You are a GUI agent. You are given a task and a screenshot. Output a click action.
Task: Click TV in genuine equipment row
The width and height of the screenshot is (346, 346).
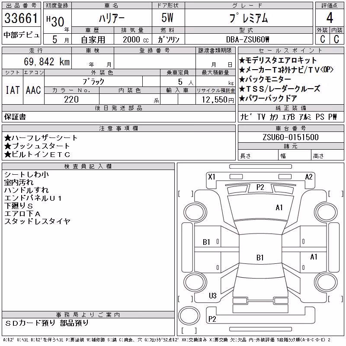tap(261, 117)
